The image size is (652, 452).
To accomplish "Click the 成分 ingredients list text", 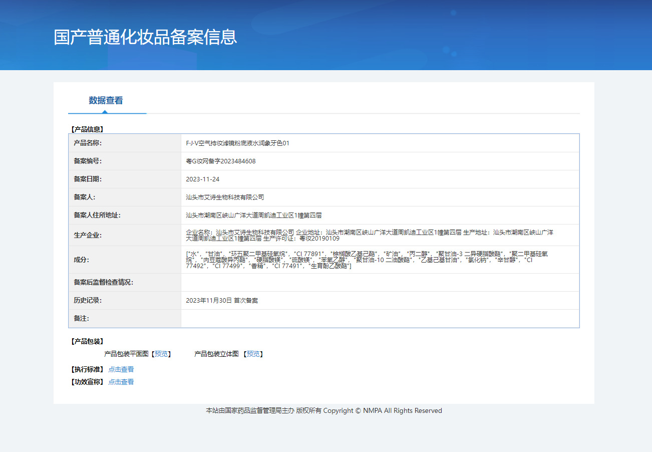I will click(368, 260).
